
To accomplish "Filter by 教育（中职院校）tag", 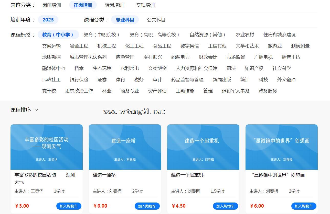I will tap(102, 35).
